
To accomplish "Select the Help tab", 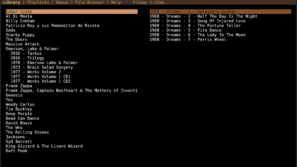I will click(116, 2).
